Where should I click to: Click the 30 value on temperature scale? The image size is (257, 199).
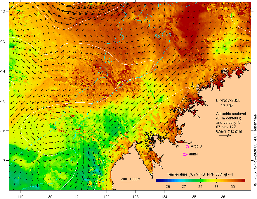(232, 186)
